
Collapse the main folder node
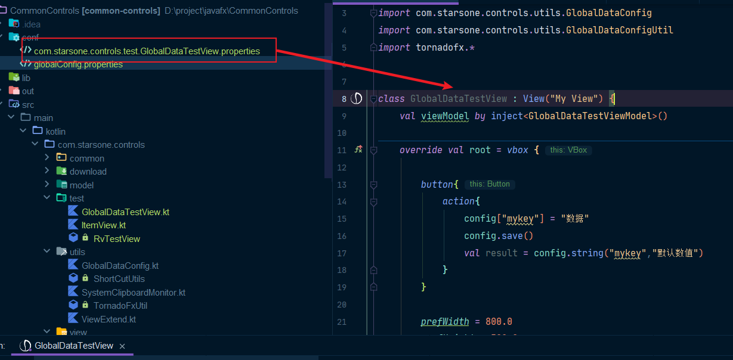[11, 117]
